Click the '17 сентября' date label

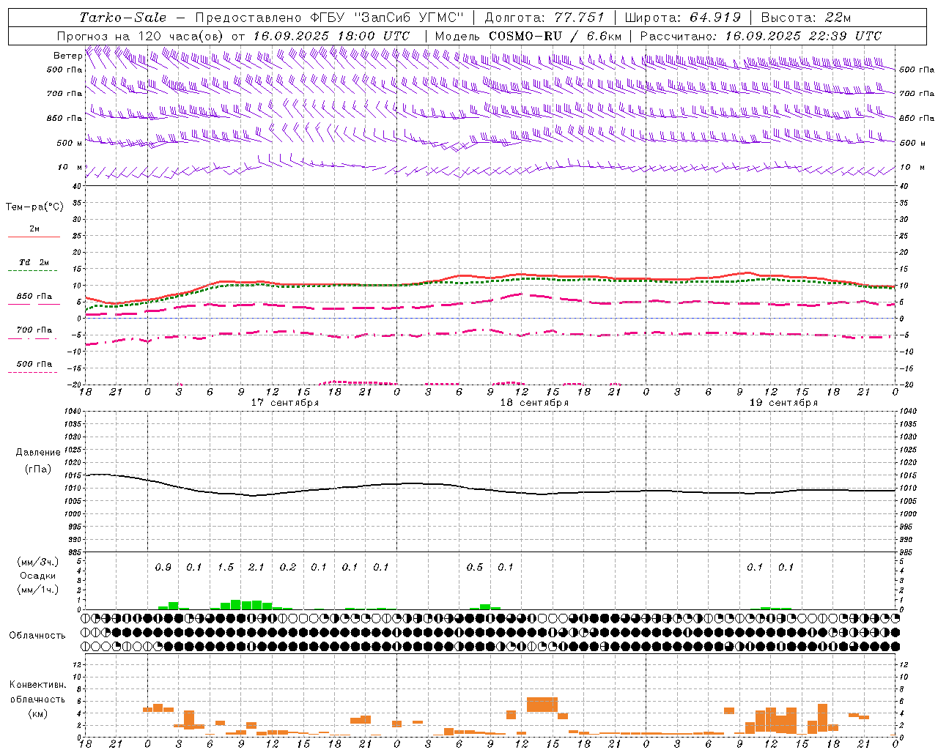coord(284,403)
